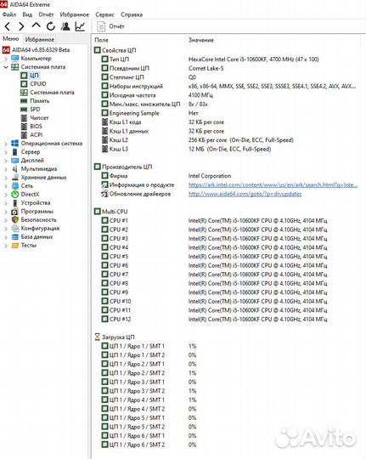Switch to the Меню tab
This screenshot has height=459, width=366.
click(x=11, y=38)
